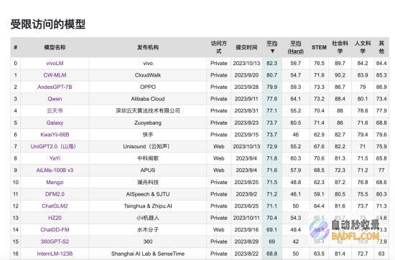Click the 64.1 Hard score cell
This screenshot has width=395, height=260.
(295, 99)
